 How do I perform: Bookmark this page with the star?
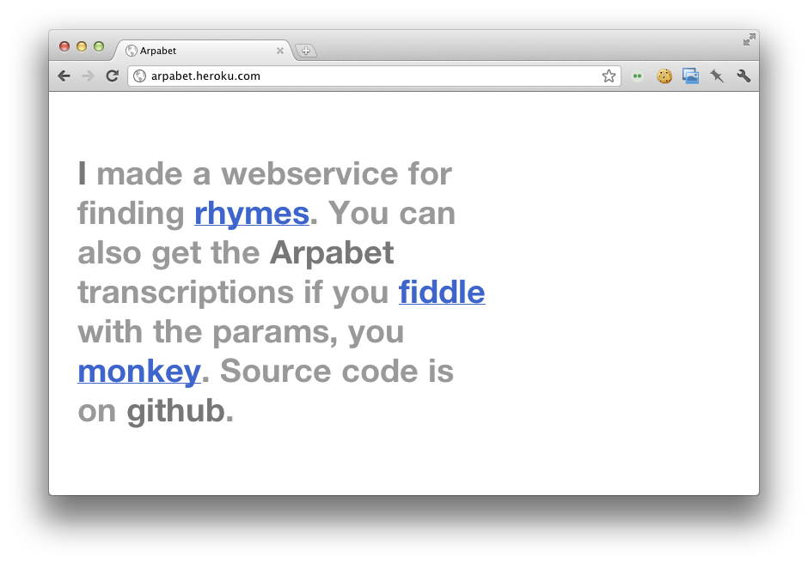click(x=609, y=76)
